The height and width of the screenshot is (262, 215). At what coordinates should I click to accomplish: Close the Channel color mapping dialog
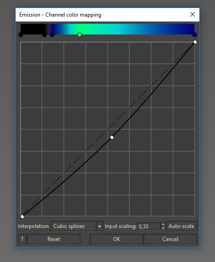click(x=193, y=14)
